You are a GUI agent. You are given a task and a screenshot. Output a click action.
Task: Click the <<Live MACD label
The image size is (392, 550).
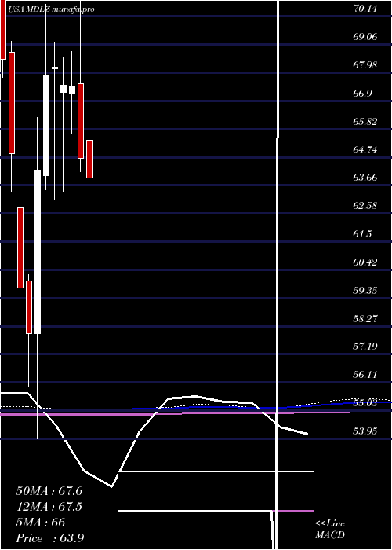tap(330, 530)
